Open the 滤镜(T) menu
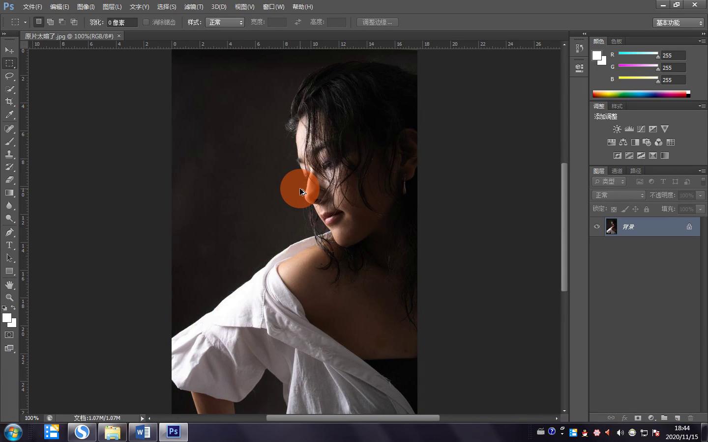The width and height of the screenshot is (708, 442). point(193,7)
